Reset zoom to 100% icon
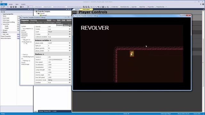Screen dimensions: 205x115 pos(88,7)
